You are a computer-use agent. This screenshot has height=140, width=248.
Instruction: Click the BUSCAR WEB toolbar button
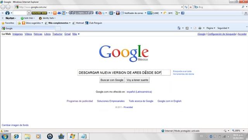pyautogui.click(x=40, y=13)
